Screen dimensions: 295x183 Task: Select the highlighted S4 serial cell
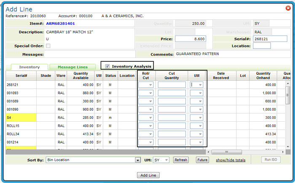pos(21,118)
